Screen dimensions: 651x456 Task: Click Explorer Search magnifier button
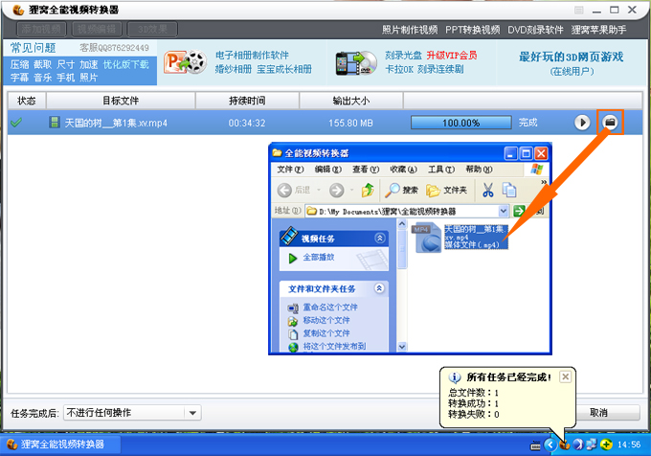tap(401, 190)
